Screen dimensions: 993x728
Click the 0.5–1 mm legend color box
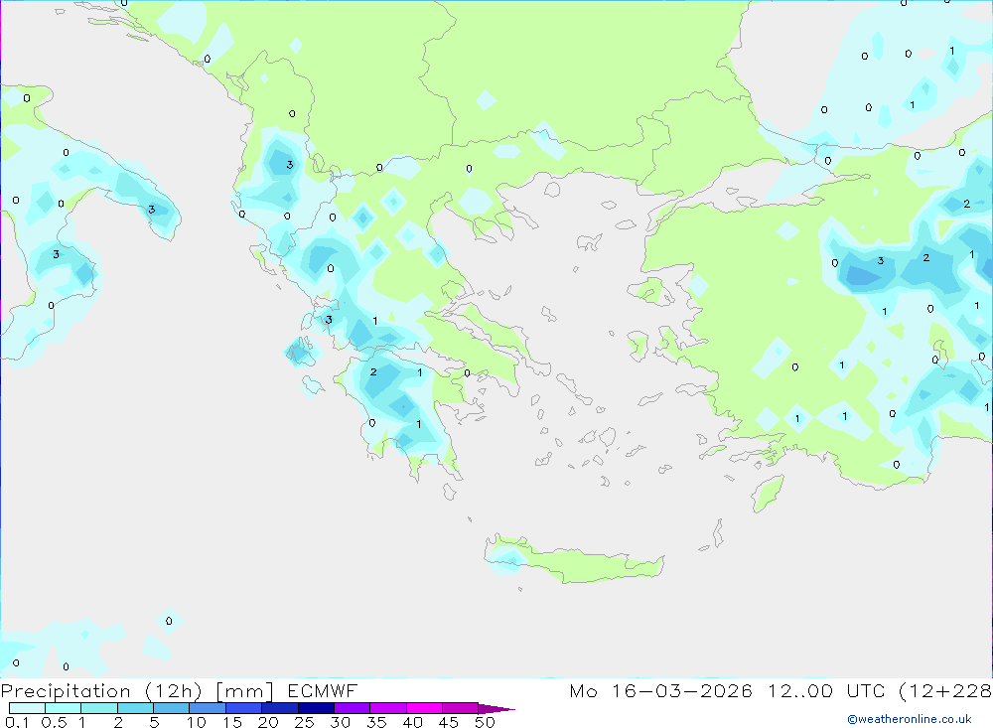64,708
